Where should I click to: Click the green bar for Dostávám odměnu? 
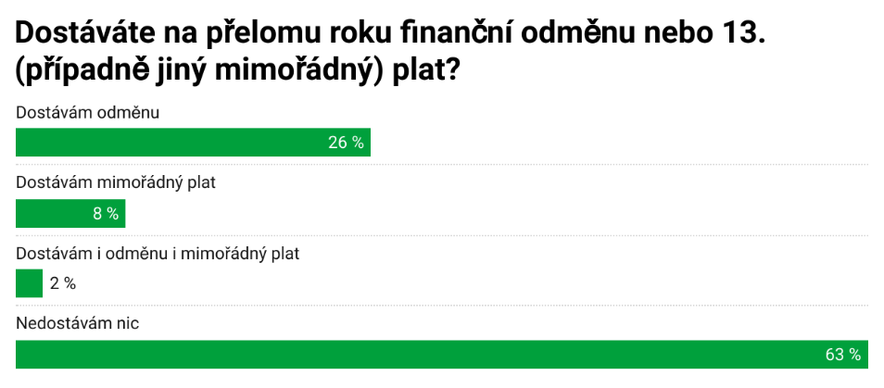[193, 142]
